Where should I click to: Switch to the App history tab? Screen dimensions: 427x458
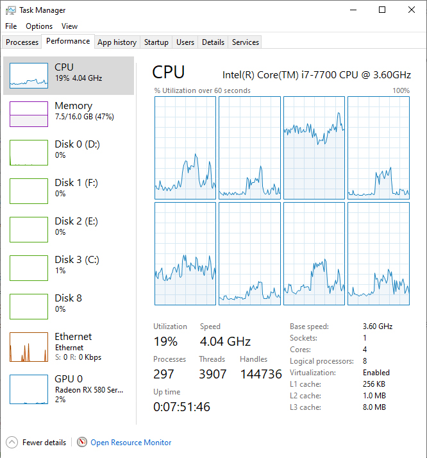pos(117,42)
